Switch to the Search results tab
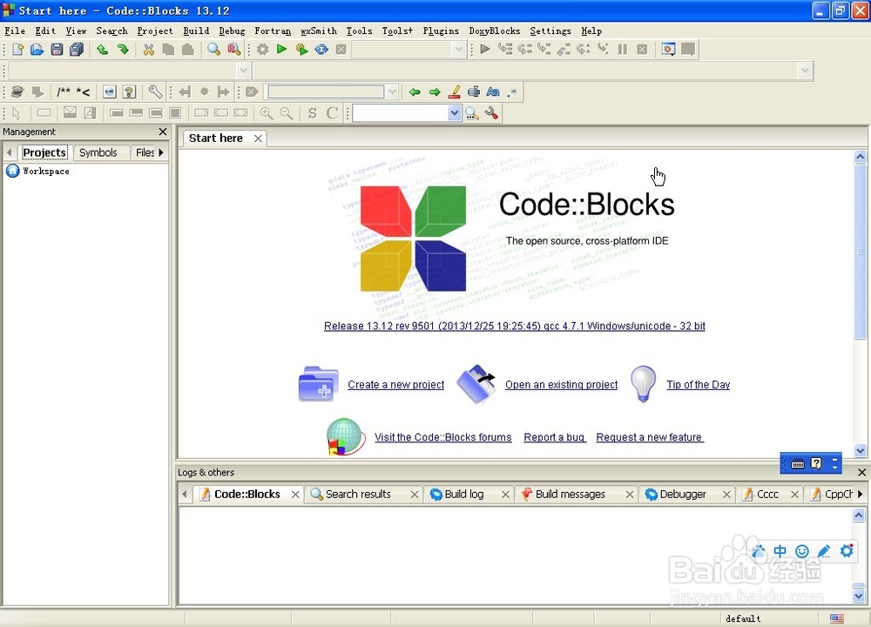The width and height of the screenshot is (871, 627). [358, 494]
